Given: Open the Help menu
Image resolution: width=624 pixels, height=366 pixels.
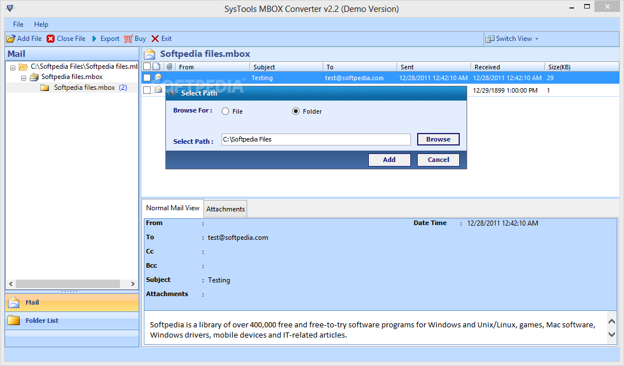Looking at the screenshot, I should tap(41, 24).
